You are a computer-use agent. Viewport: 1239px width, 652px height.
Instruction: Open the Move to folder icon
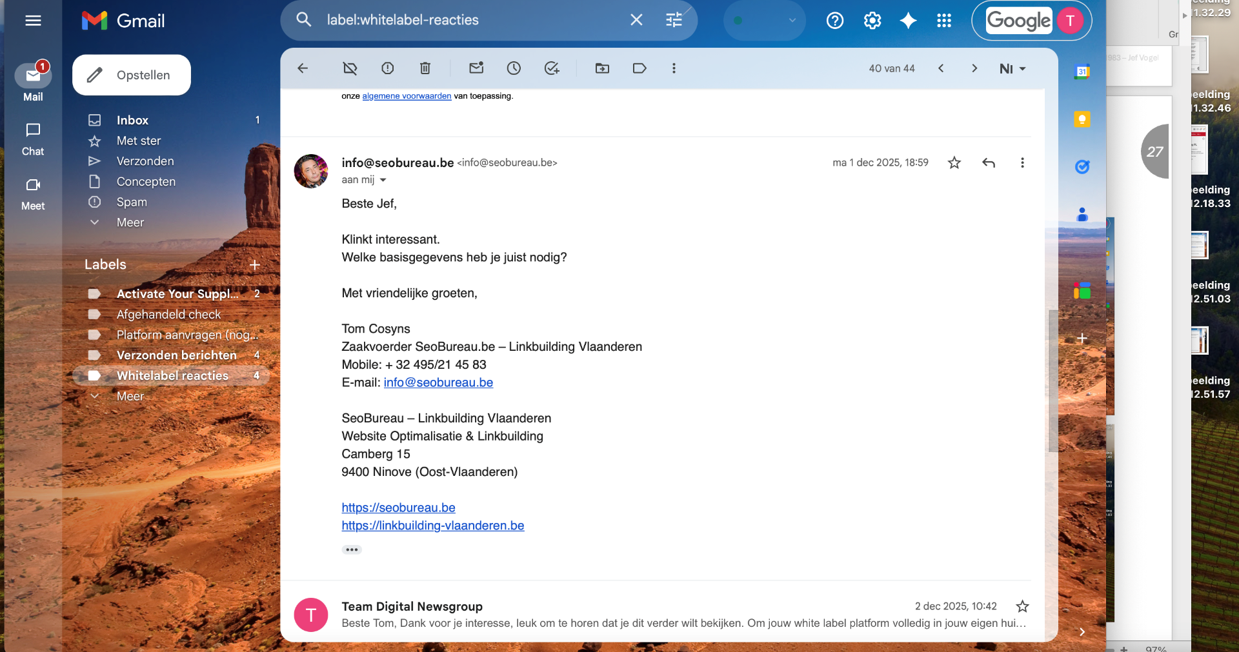pyautogui.click(x=602, y=68)
